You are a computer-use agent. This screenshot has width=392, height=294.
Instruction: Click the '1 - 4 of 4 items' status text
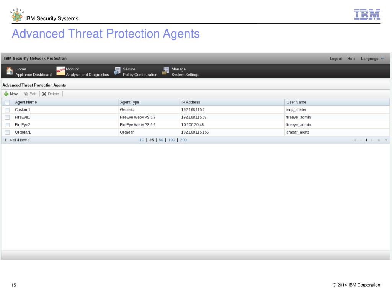17,140
